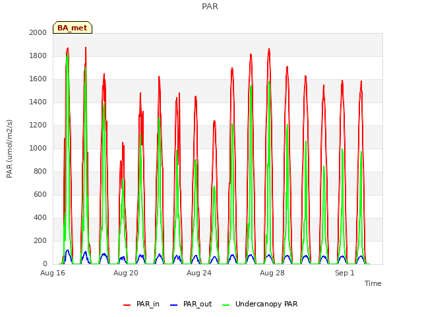Click the BA_met label badge
The width and height of the screenshot is (422, 317).
(73, 28)
